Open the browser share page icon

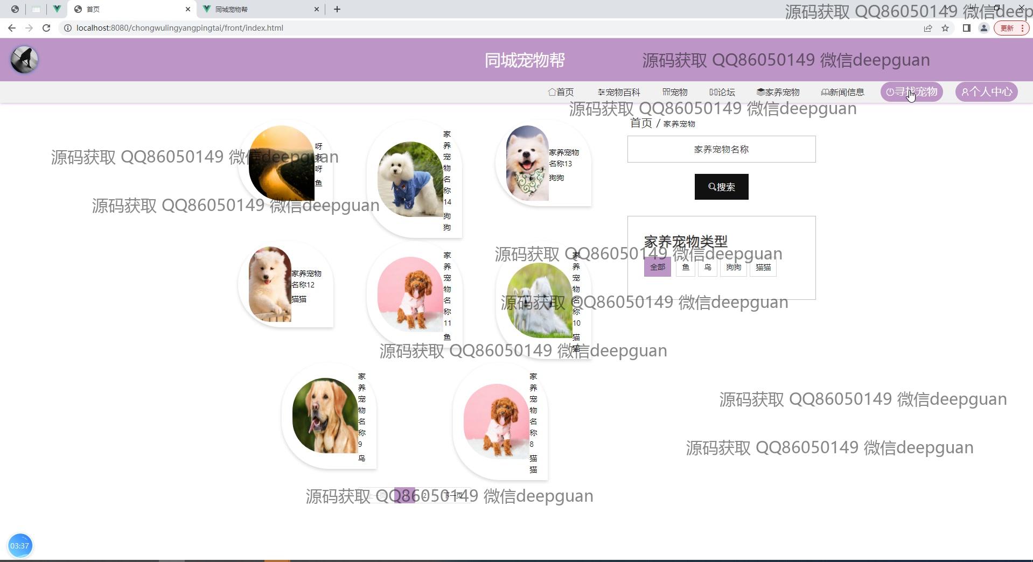coord(928,28)
